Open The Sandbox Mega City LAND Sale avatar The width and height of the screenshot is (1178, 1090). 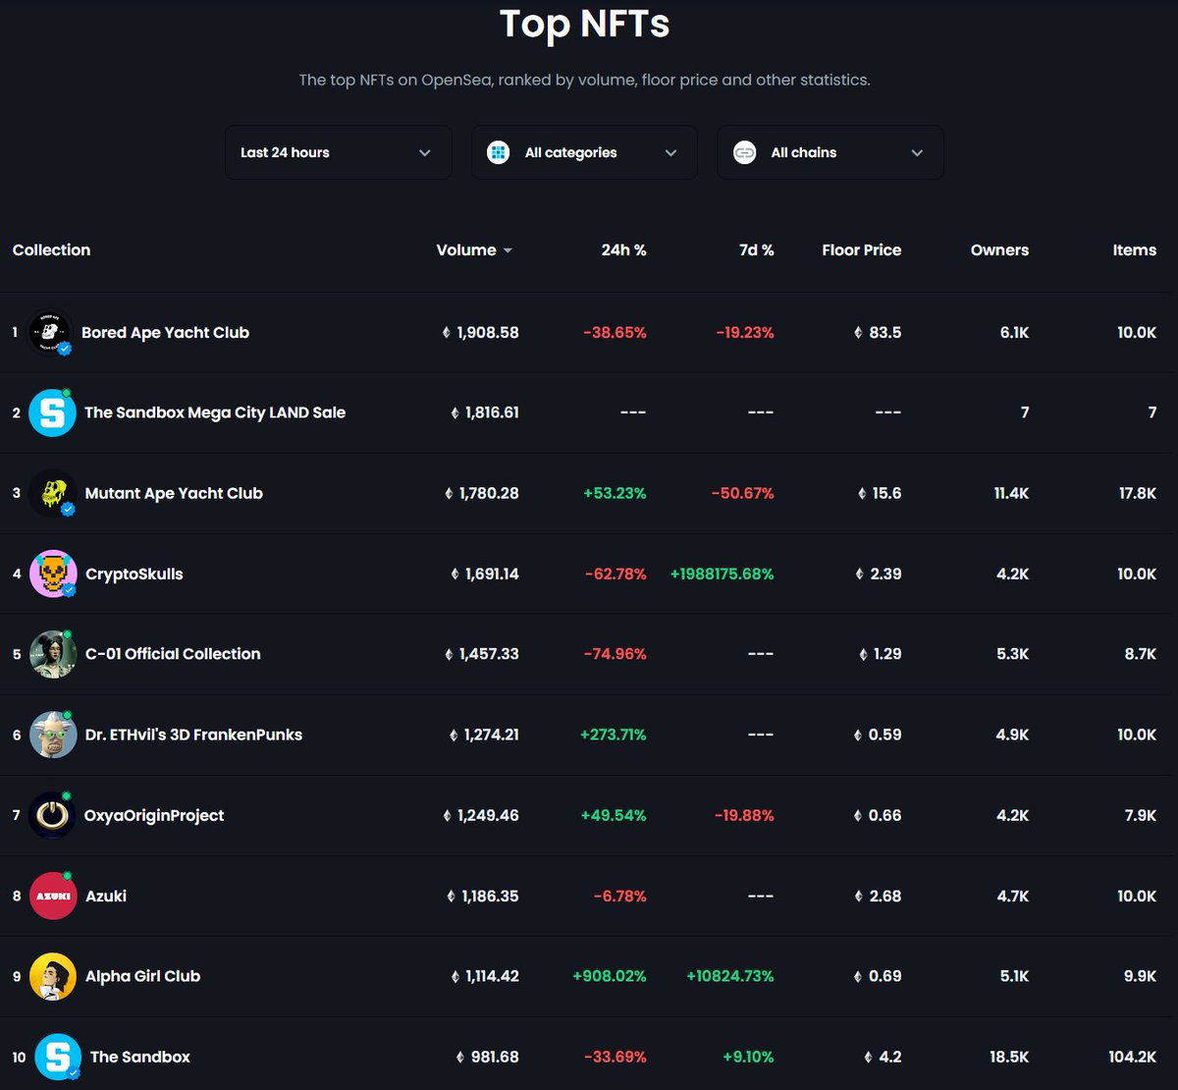point(52,413)
